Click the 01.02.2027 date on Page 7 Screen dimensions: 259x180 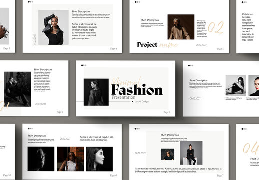tap(140, 153)
